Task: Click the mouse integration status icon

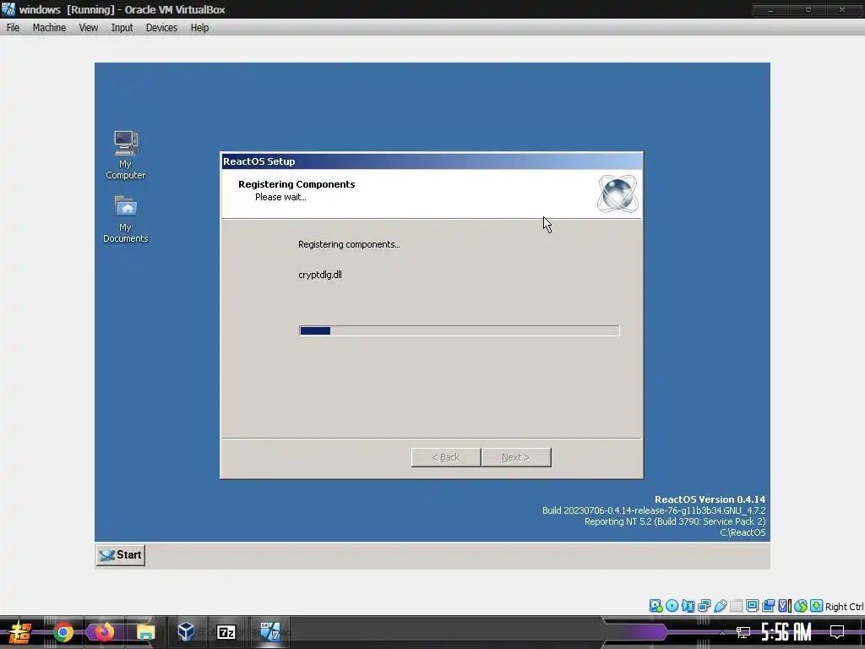Action: click(801, 606)
